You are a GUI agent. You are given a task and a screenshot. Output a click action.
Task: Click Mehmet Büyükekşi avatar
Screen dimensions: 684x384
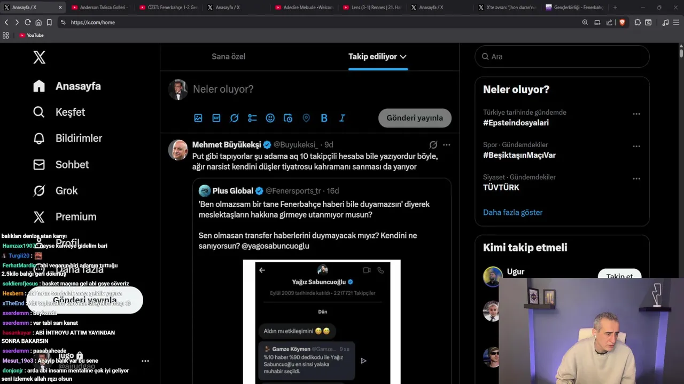click(x=178, y=150)
